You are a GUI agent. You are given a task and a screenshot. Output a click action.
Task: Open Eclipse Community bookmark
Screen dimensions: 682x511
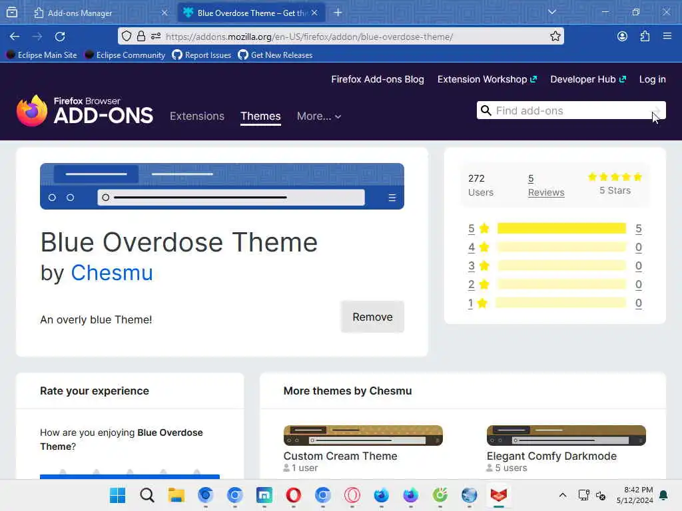pos(125,55)
